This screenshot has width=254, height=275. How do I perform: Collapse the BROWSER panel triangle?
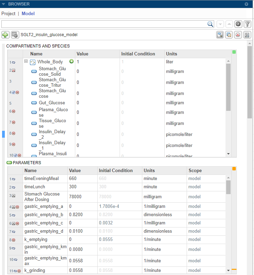click(x=3, y=4)
